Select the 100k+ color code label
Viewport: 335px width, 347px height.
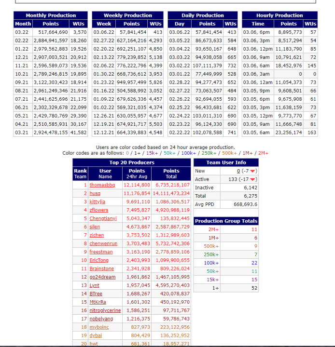point(189,153)
